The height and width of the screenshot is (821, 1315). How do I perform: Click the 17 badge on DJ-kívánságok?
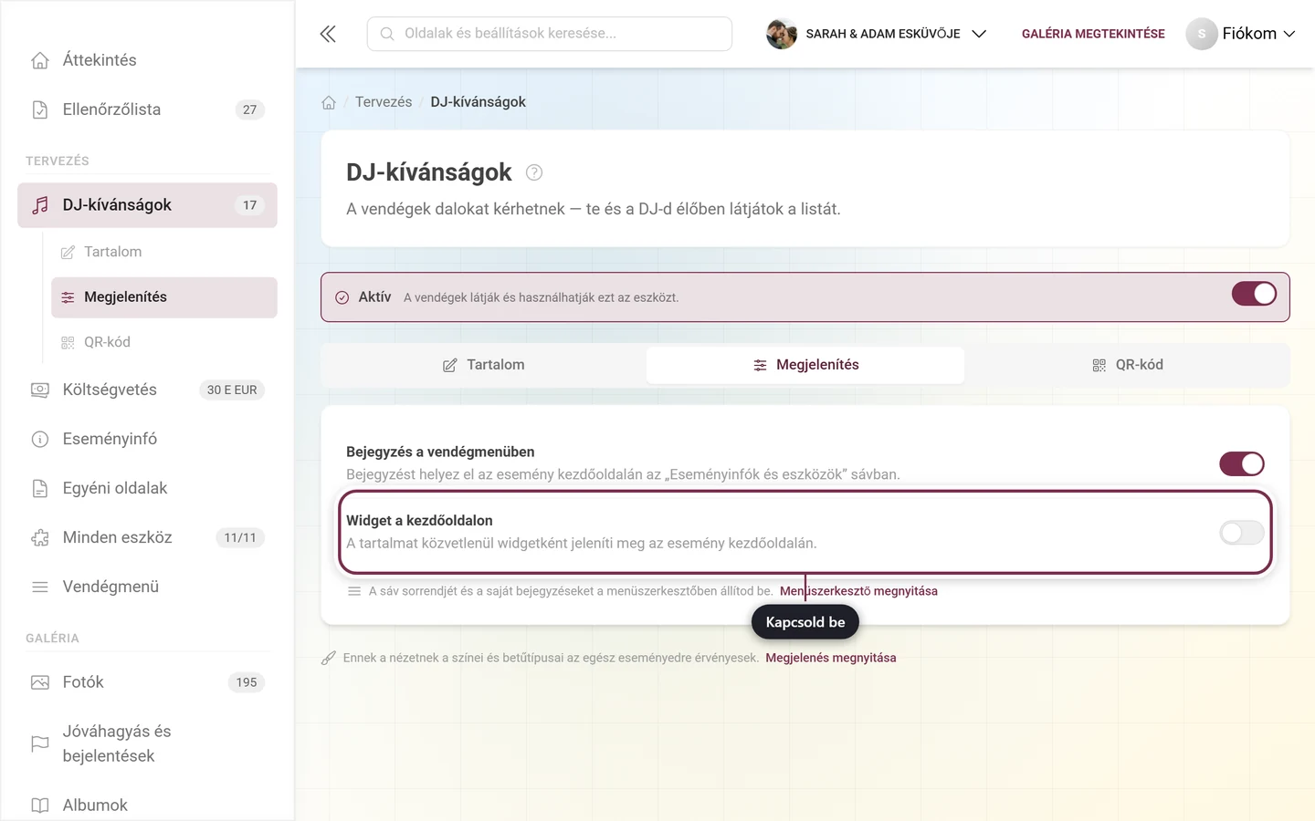click(x=249, y=205)
